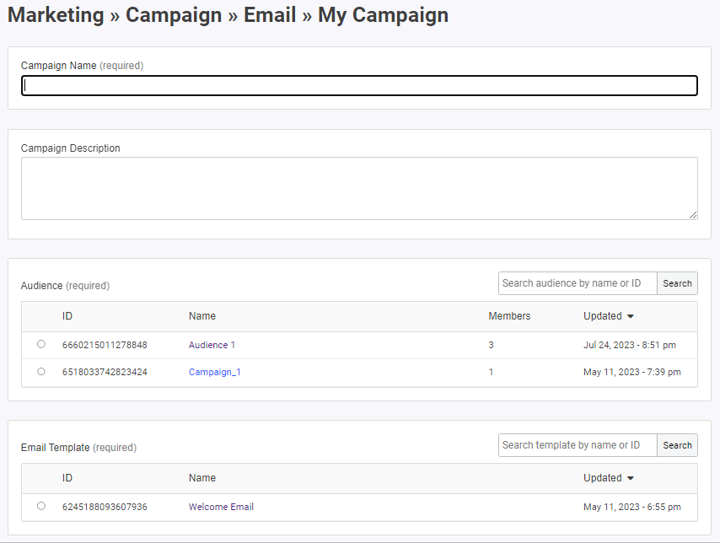Click the audience Search button
This screenshot has width=720, height=543.
click(677, 283)
